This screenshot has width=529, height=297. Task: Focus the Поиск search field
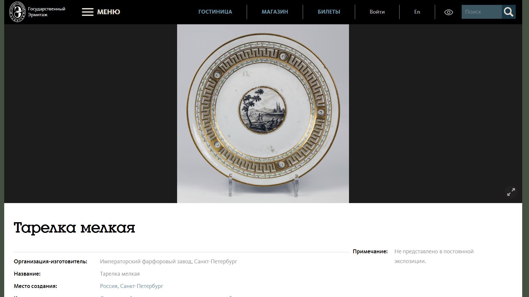pos(482,12)
